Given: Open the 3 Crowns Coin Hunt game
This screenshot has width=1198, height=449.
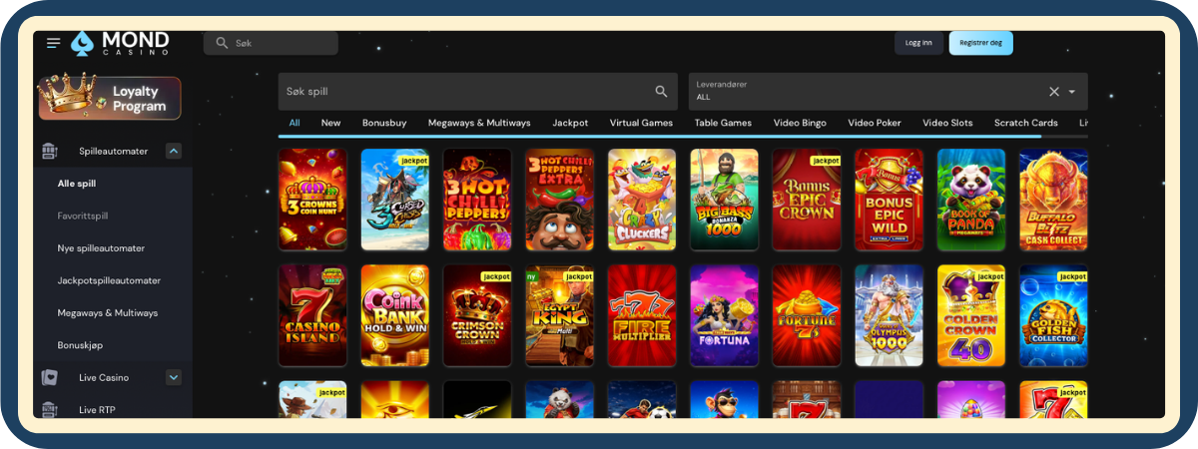Looking at the screenshot, I should 312,200.
